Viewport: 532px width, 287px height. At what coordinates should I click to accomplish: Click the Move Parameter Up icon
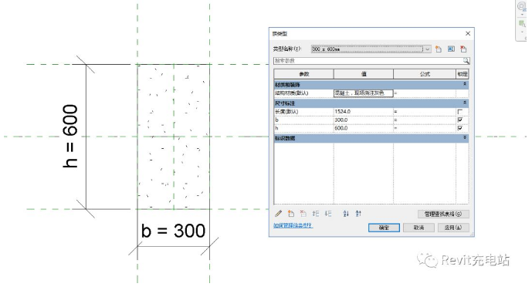(x=316, y=214)
